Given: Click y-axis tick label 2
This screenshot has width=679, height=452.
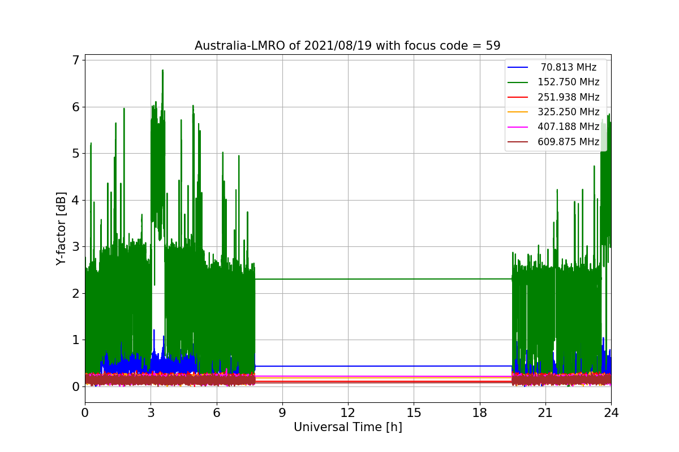Looking at the screenshot, I should pyautogui.click(x=75, y=293).
